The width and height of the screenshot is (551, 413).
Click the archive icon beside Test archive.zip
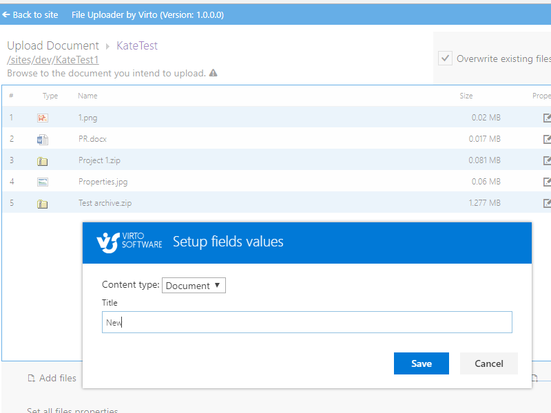click(43, 203)
